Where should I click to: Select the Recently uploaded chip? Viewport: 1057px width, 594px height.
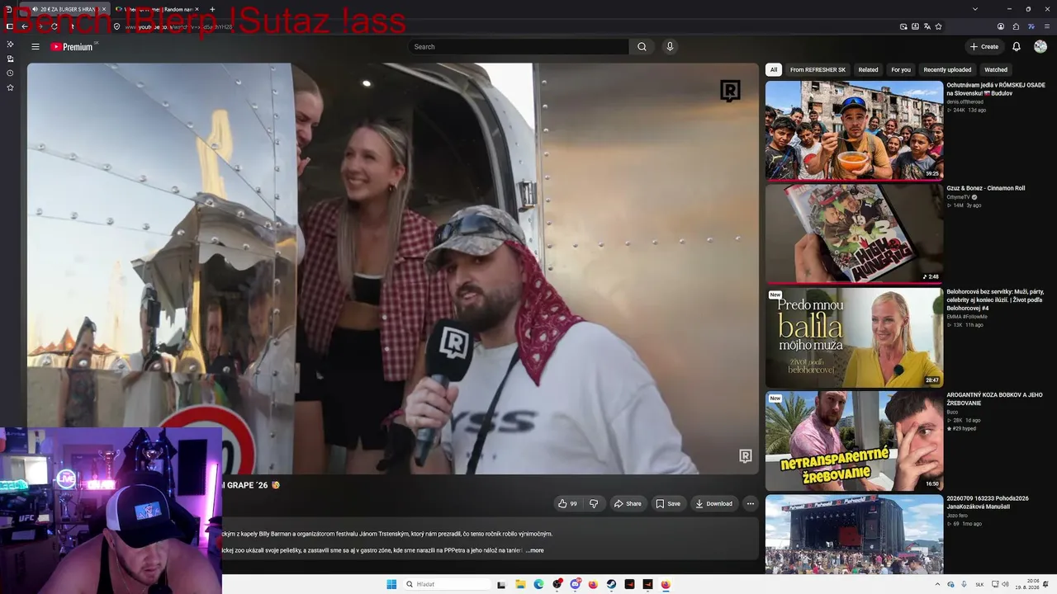click(947, 70)
